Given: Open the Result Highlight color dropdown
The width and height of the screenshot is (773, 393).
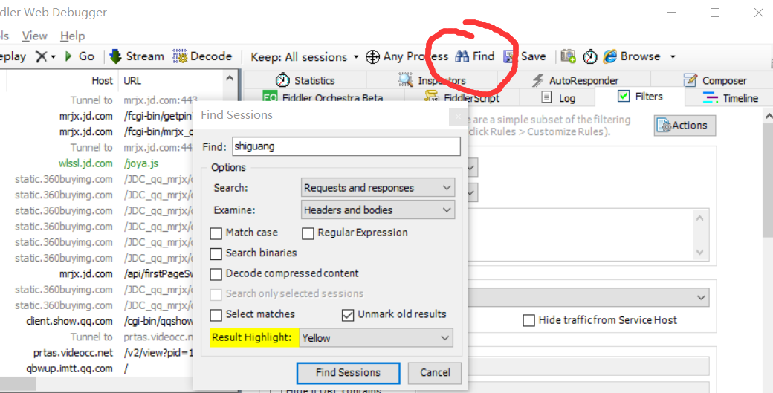Looking at the screenshot, I should pos(375,338).
